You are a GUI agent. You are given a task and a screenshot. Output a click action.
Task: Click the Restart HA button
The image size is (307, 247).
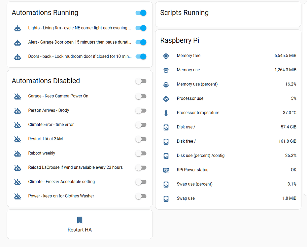point(80,225)
